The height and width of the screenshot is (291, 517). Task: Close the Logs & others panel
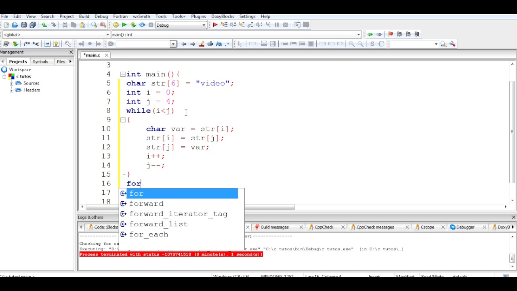513,217
